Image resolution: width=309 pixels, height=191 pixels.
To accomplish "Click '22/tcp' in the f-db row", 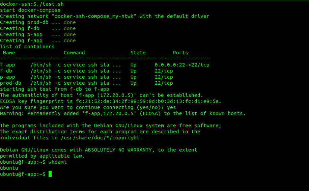I will pos(164,71).
